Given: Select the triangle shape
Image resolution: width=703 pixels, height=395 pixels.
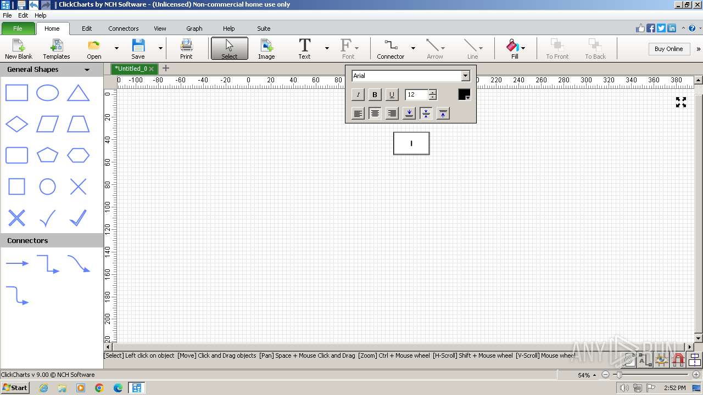Looking at the screenshot, I should [78, 93].
